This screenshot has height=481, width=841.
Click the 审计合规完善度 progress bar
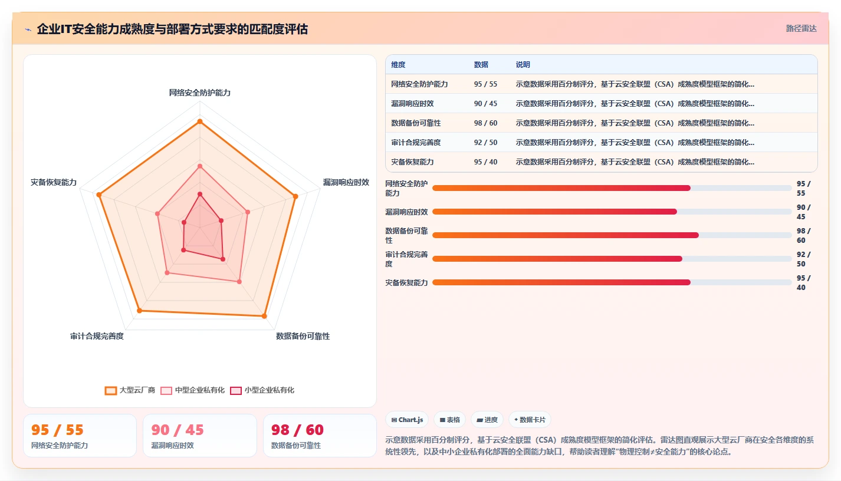[612, 259]
